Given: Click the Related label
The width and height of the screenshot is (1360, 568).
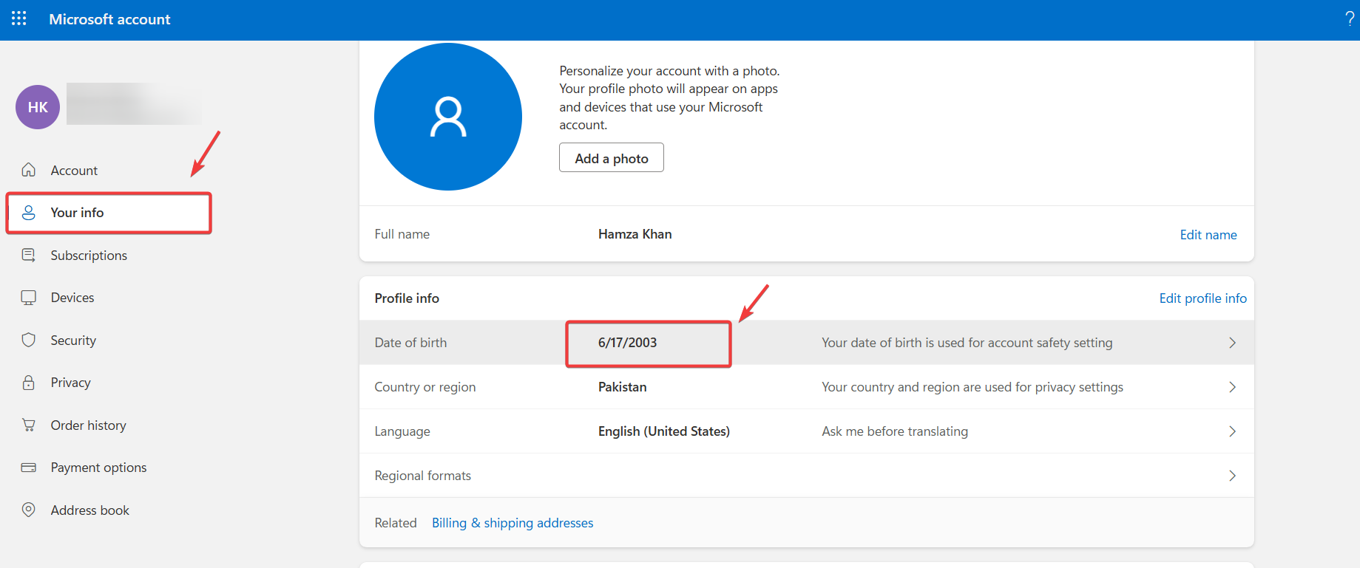Looking at the screenshot, I should [396, 523].
